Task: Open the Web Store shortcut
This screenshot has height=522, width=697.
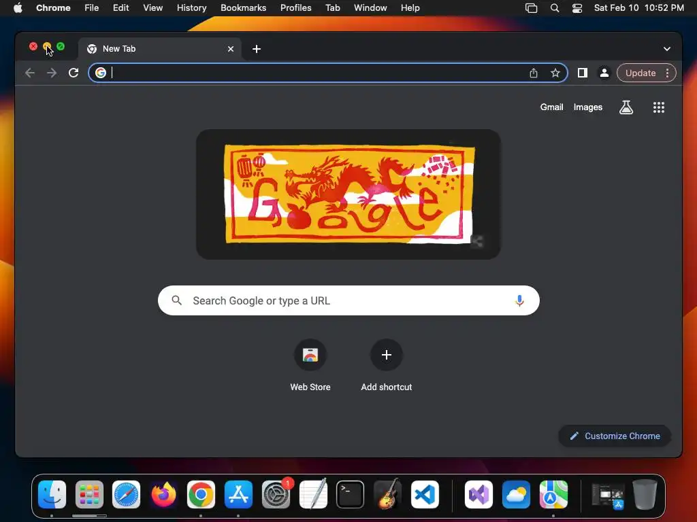Action: (x=310, y=366)
